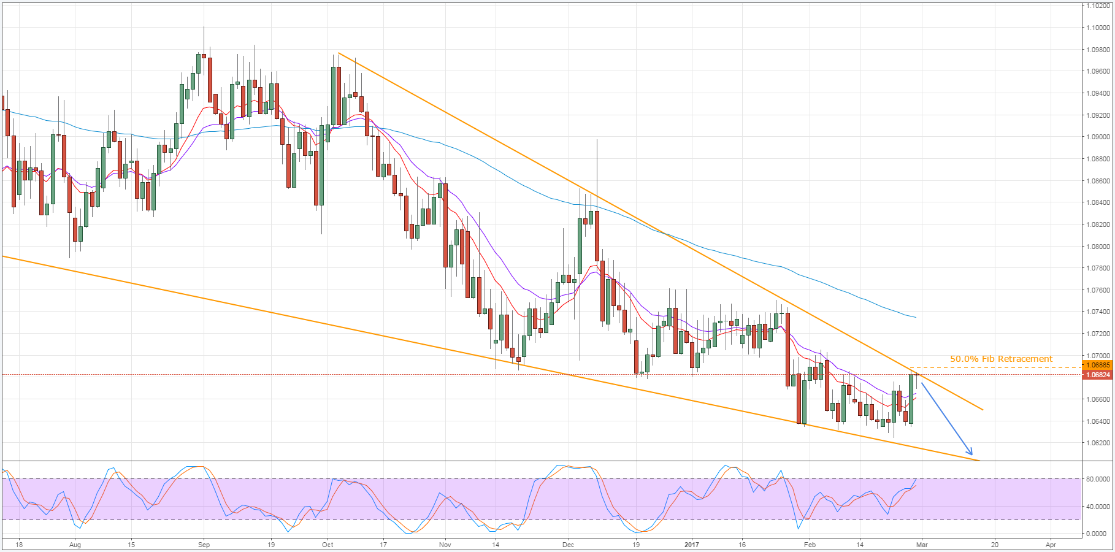Viewport: 1115px width, 552px height.
Task: Click the 1.08000 price axis label
Action: 1098,247
